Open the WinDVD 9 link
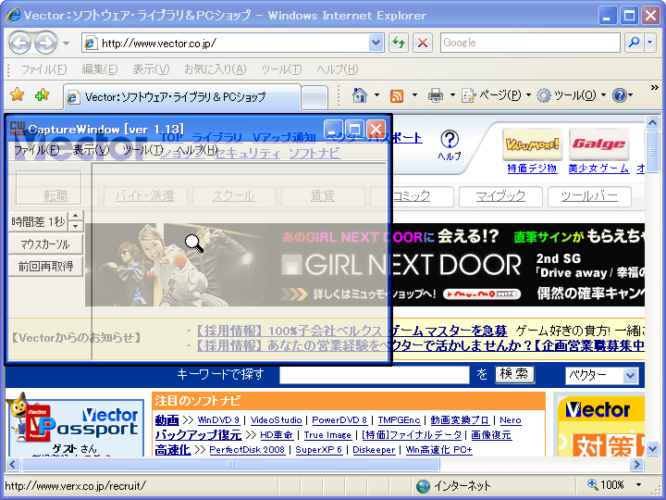The image size is (666, 500). [218, 420]
